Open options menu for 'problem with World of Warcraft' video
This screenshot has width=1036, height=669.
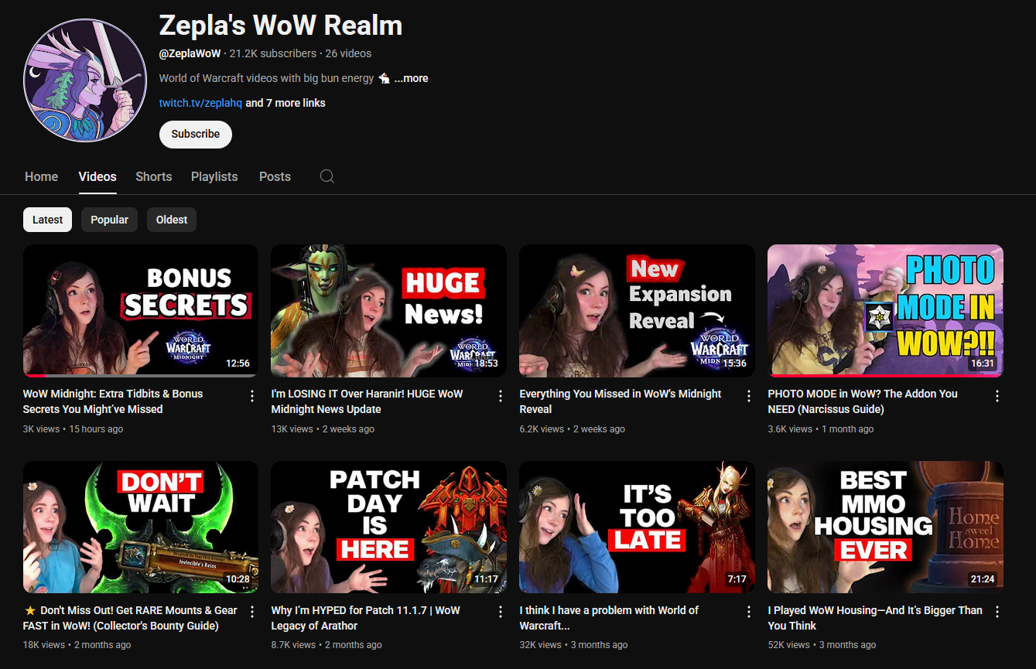(749, 612)
